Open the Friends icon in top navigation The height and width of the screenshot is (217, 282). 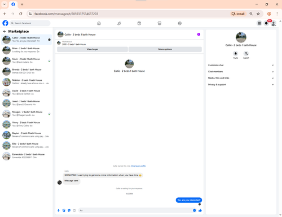[x=119, y=23]
